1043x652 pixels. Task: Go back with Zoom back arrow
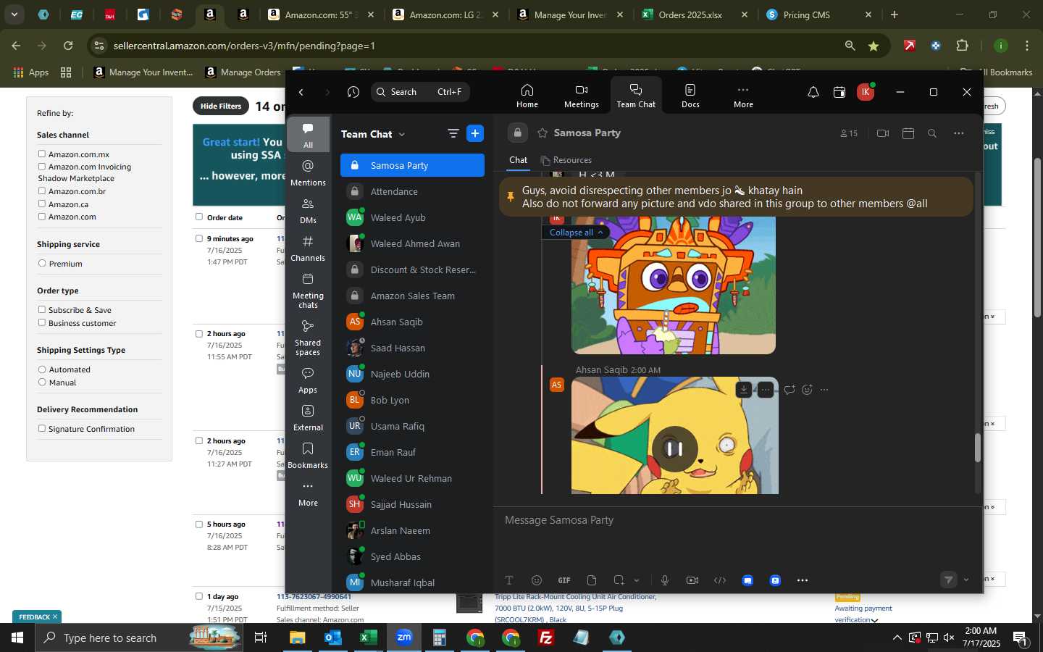301,92
